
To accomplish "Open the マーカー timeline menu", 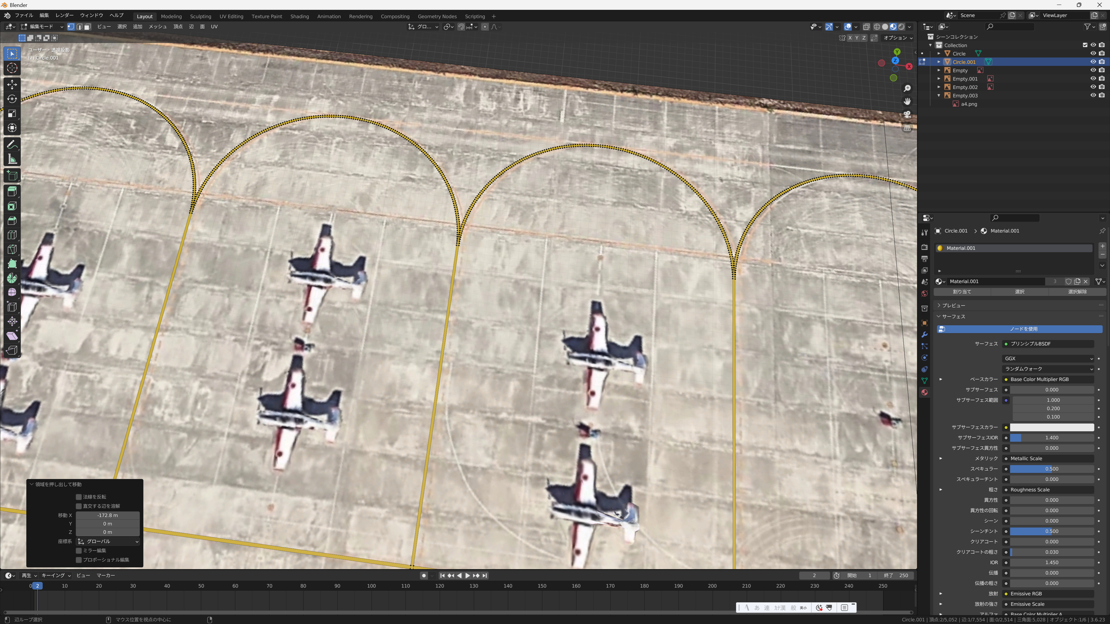I will point(106,576).
